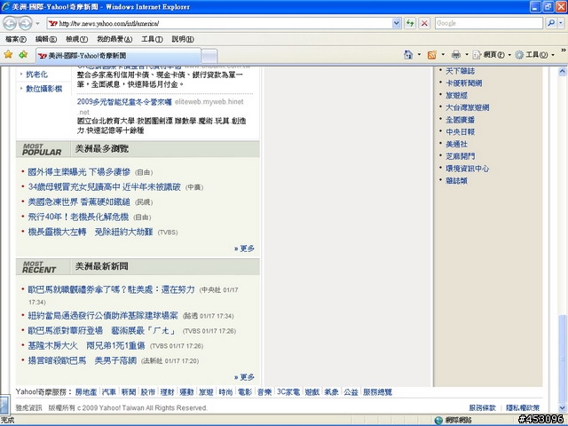Open the 數位攝影機 sidebar link
This screenshot has height=426, width=568.
click(43, 89)
